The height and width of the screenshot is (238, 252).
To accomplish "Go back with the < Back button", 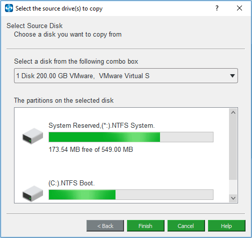I will (x=105, y=226).
